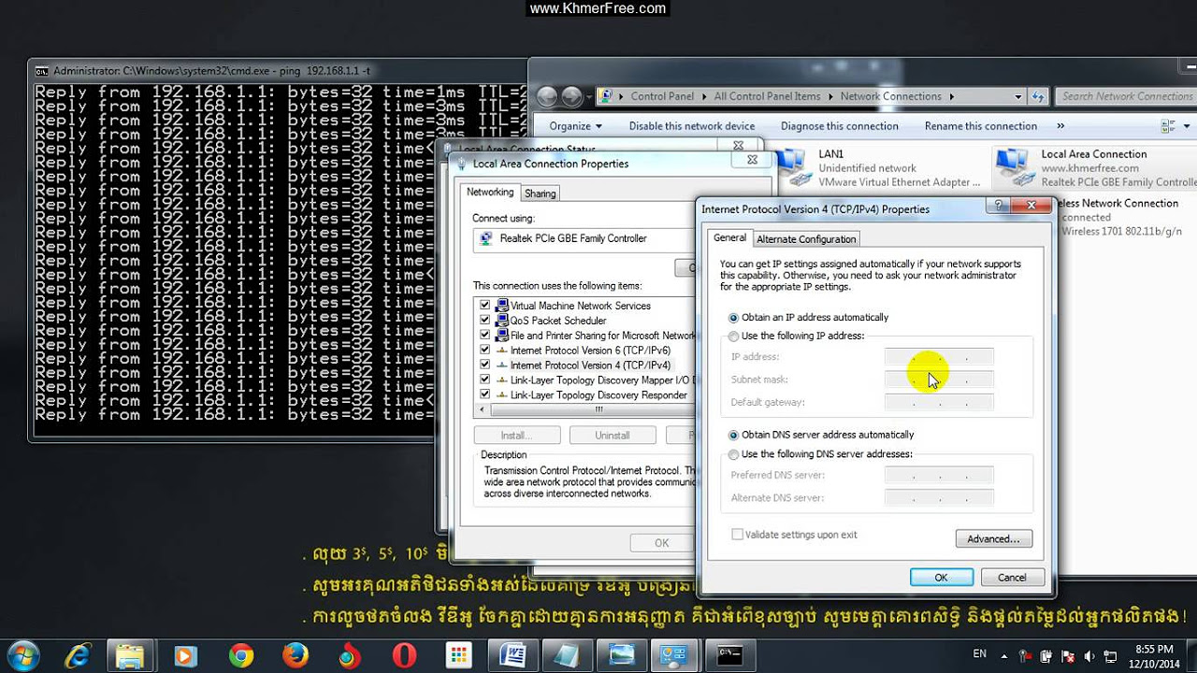The height and width of the screenshot is (673, 1197).
Task: Uncheck QoS Packet Scheduler
Action: 484,321
